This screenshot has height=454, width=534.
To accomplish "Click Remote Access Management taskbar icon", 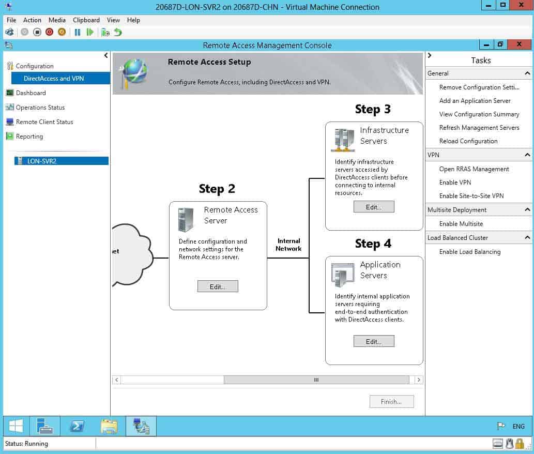I will 141,426.
